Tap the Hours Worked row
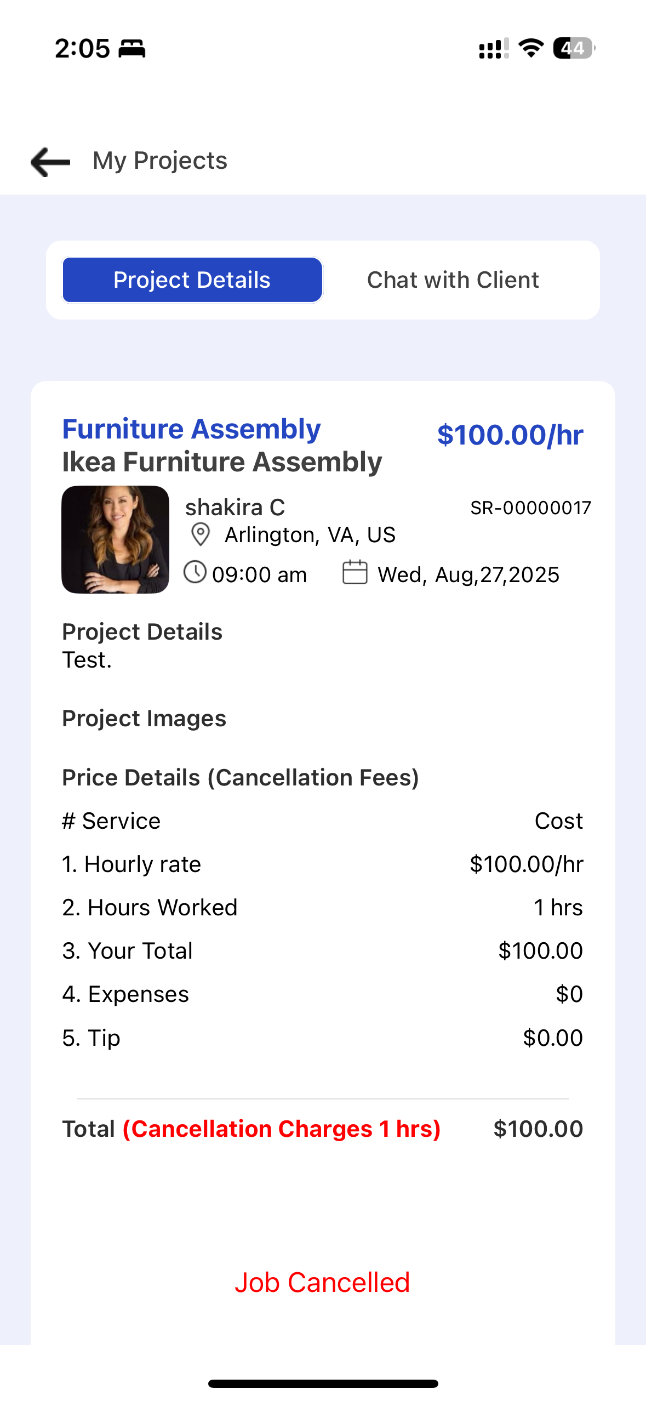Screen dimensions: 646x1401 (323, 908)
